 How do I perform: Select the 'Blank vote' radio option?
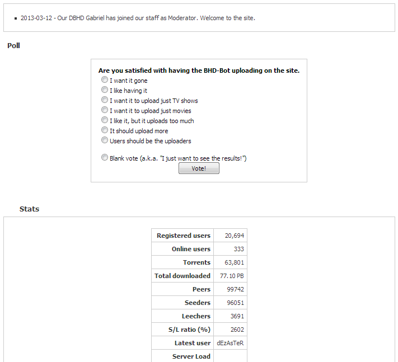[105, 157]
